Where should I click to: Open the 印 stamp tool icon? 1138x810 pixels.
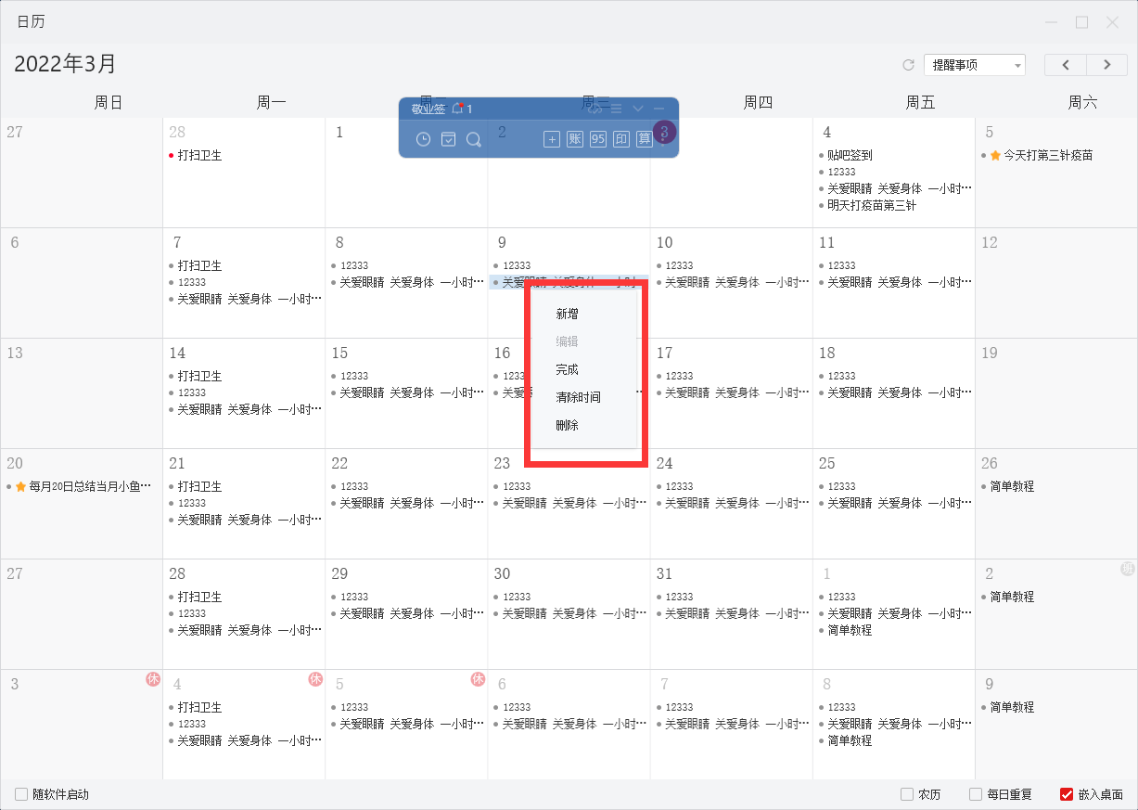click(x=621, y=139)
